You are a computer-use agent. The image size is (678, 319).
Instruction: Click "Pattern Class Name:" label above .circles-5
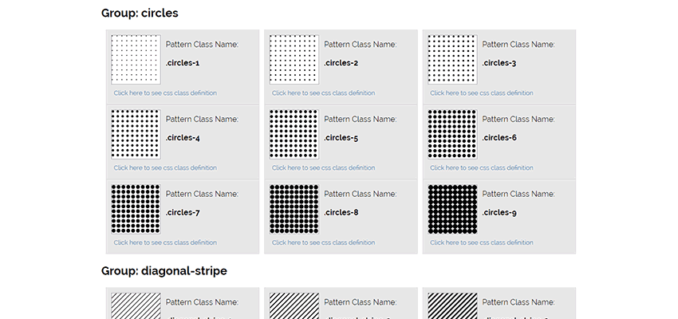point(361,119)
